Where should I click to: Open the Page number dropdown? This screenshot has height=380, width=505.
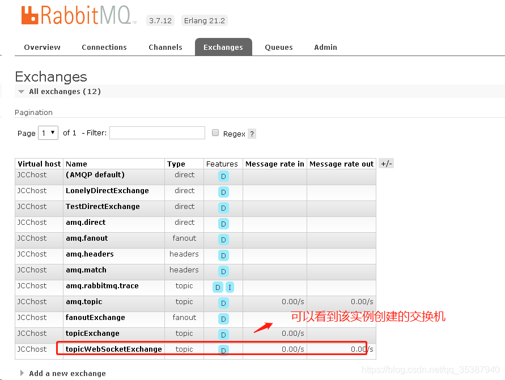[48, 133]
